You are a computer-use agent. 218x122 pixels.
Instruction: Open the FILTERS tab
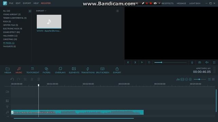coord(46,70)
